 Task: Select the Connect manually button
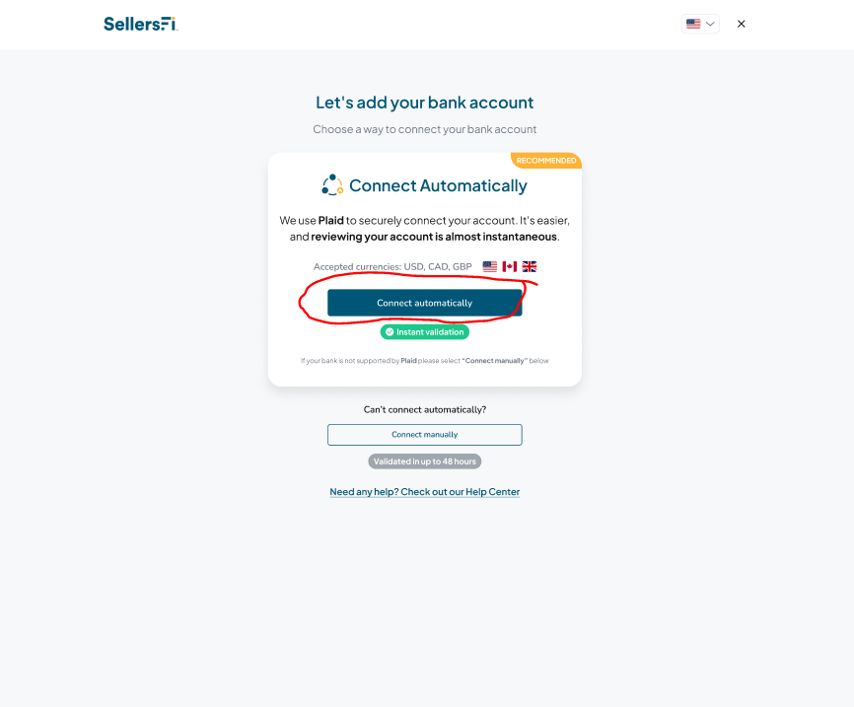click(x=424, y=435)
